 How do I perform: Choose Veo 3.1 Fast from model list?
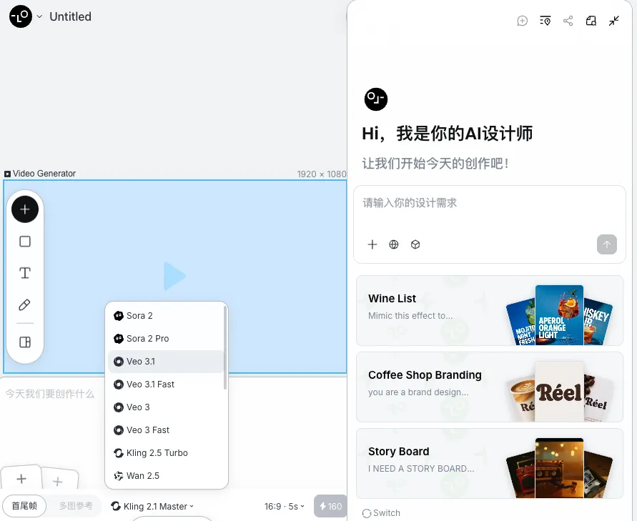point(150,384)
